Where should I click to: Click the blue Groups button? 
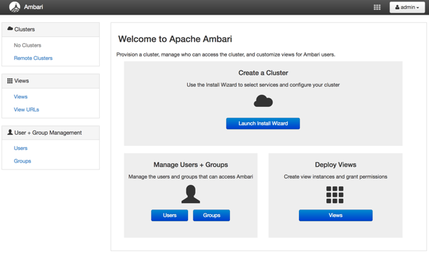point(212,215)
